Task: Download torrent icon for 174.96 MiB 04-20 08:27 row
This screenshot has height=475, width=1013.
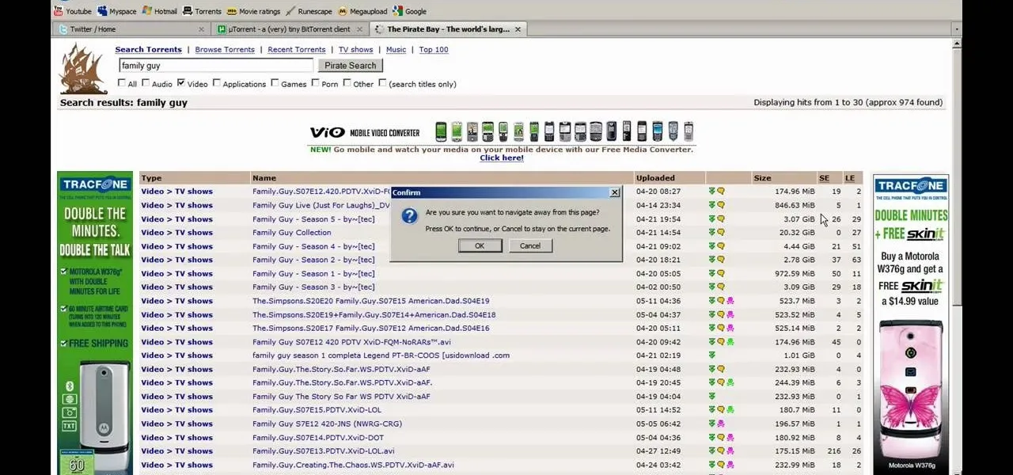Action: [711, 192]
